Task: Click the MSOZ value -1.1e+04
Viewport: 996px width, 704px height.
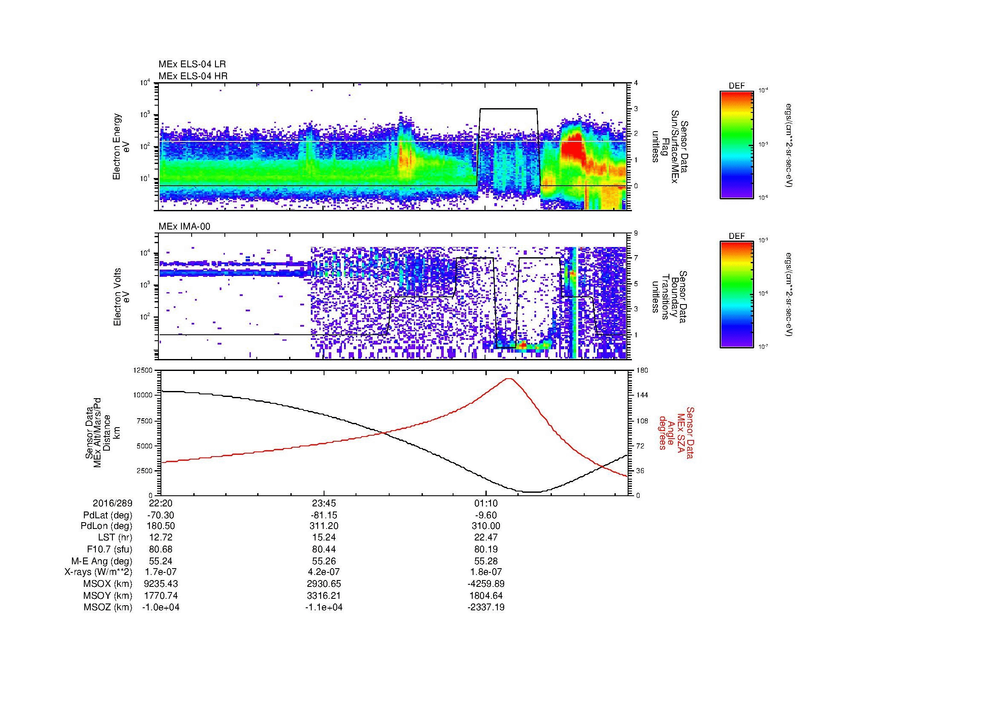Action: pyautogui.click(x=324, y=607)
